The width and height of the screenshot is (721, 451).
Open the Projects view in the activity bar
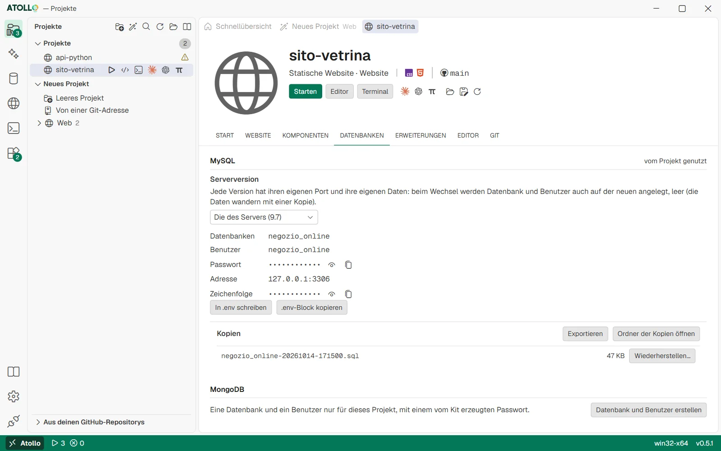tap(14, 29)
